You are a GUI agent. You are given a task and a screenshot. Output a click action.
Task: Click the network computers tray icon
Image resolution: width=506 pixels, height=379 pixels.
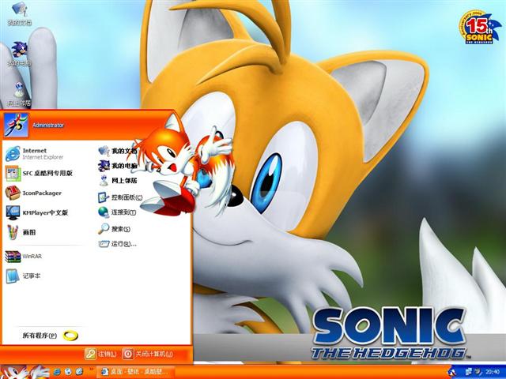[469, 372]
